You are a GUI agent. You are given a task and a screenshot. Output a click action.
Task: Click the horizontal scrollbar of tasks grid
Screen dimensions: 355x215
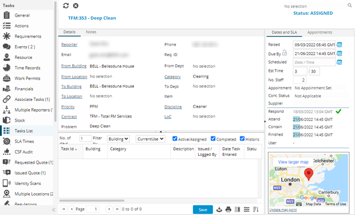[92, 201]
